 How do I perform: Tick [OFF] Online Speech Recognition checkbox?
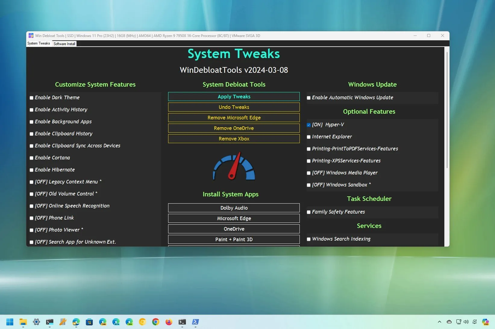point(31,206)
